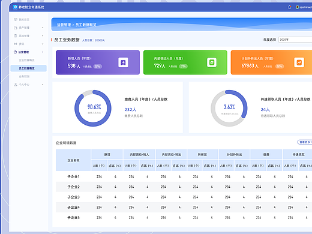Click the 3.63% donut chart ring
Screen dimensions: 312x234
pyautogui.click(x=229, y=108)
